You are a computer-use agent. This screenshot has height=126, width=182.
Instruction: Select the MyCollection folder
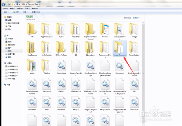point(47,49)
